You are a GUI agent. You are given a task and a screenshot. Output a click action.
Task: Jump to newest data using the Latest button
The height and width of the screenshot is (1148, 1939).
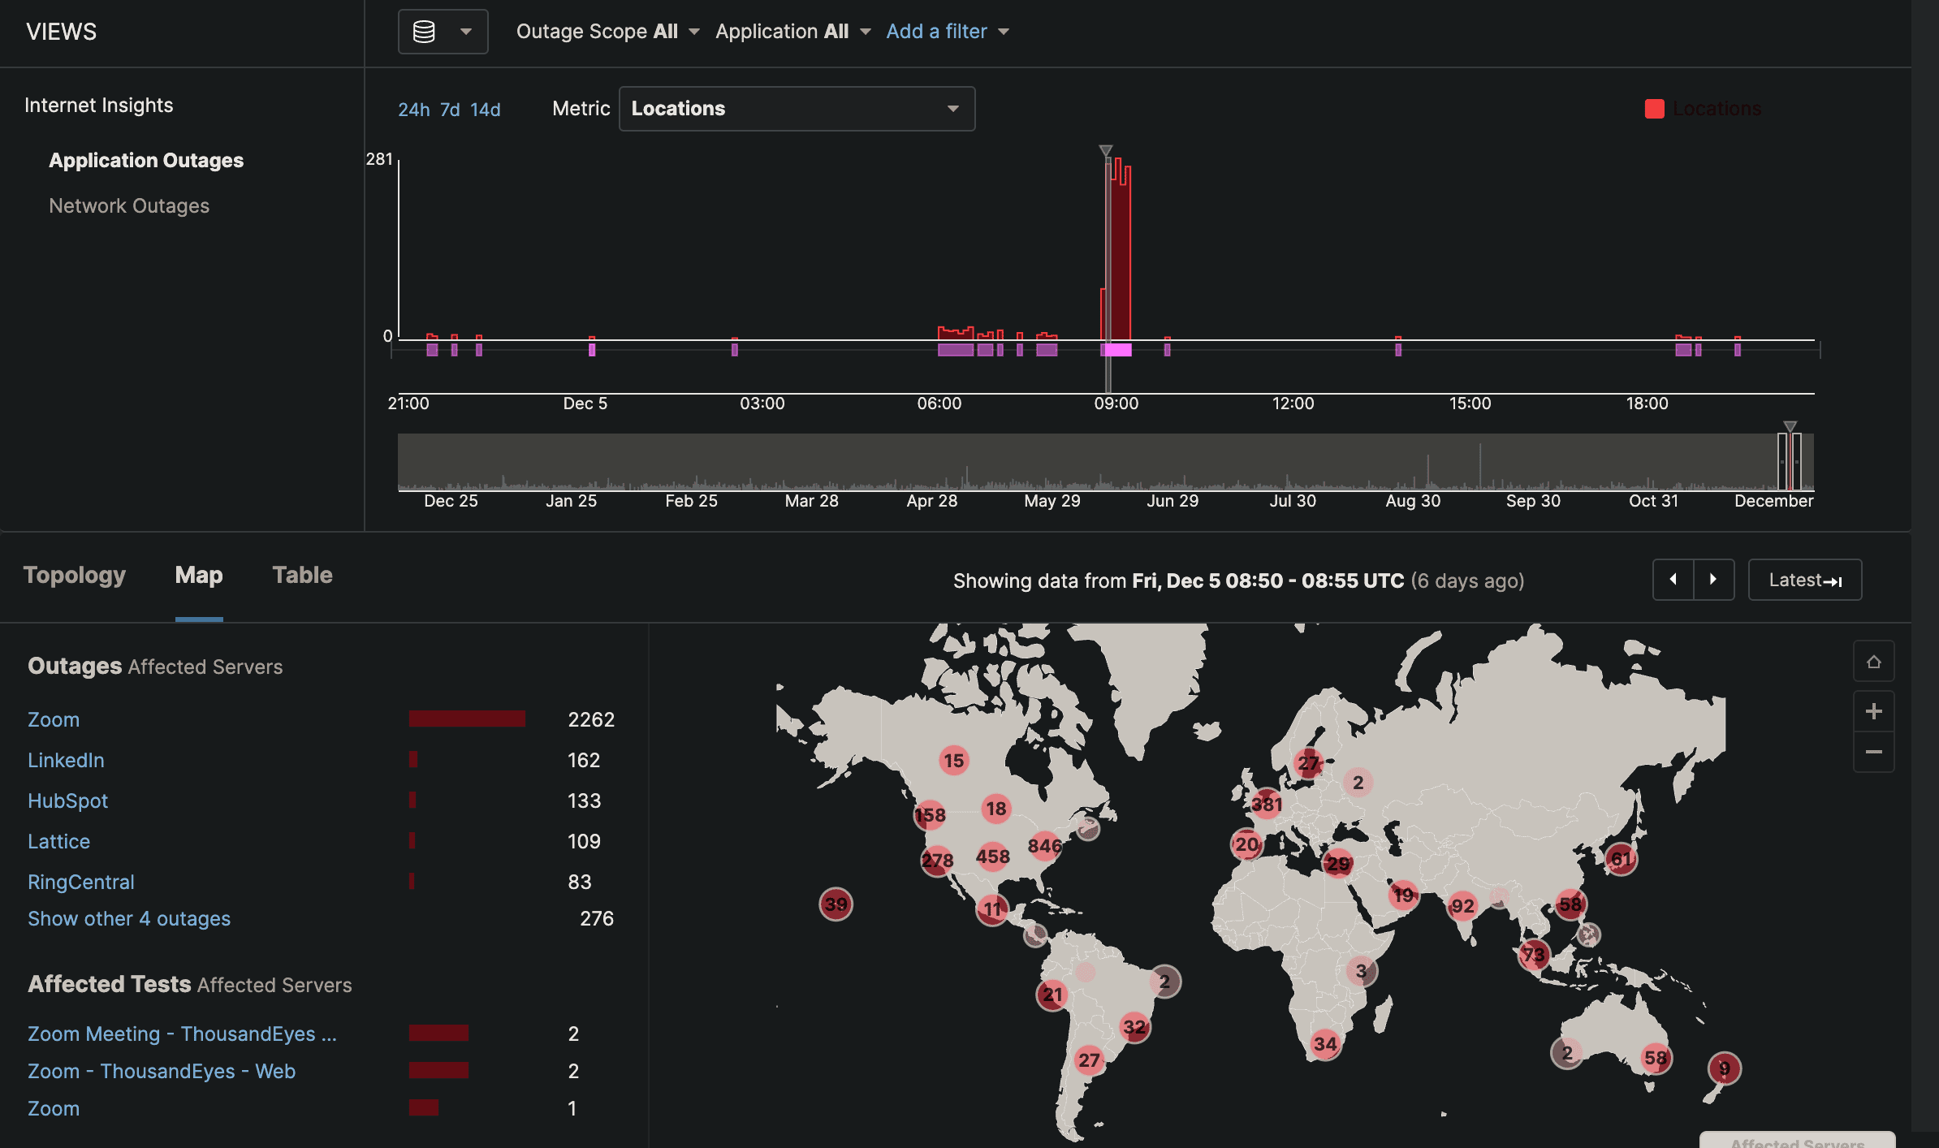coord(1804,580)
